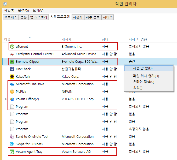Open the 보기(V) menu
Viewport: 177px width, 160px height.
point(38,11)
